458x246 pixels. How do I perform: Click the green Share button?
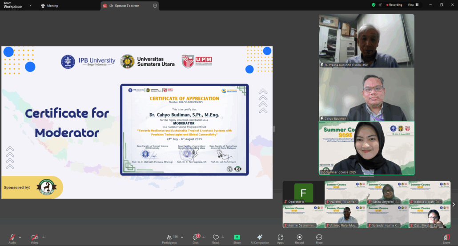pyautogui.click(x=237, y=238)
